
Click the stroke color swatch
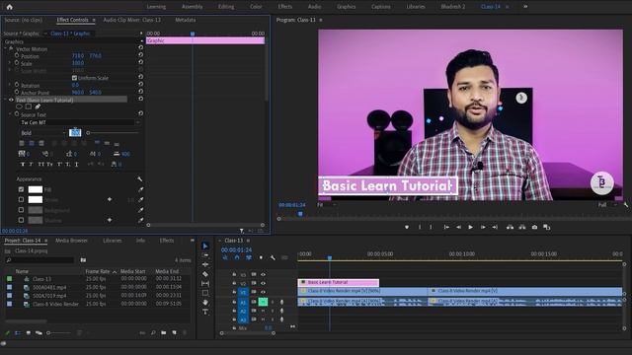click(x=36, y=199)
